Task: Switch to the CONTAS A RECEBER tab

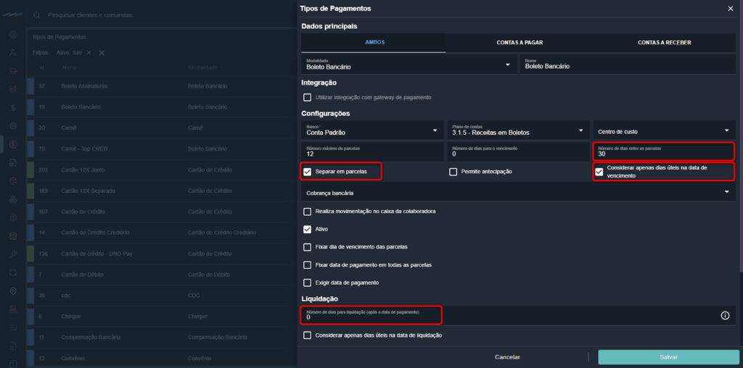Action: [664, 43]
